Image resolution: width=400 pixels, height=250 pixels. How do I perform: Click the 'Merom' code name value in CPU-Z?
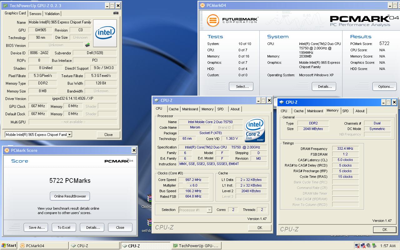[x=195, y=127]
